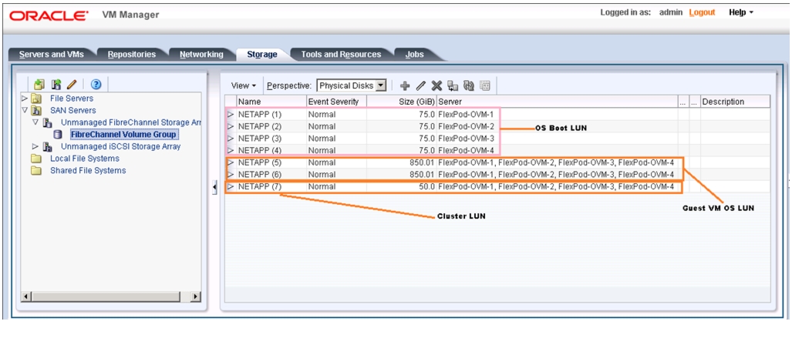Click the File Servers folder icon
The height and width of the screenshot is (338, 792).
click(x=36, y=99)
